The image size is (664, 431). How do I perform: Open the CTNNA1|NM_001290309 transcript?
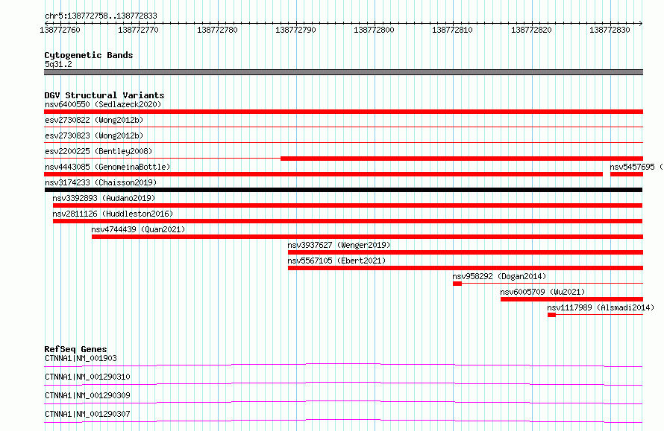click(x=87, y=395)
